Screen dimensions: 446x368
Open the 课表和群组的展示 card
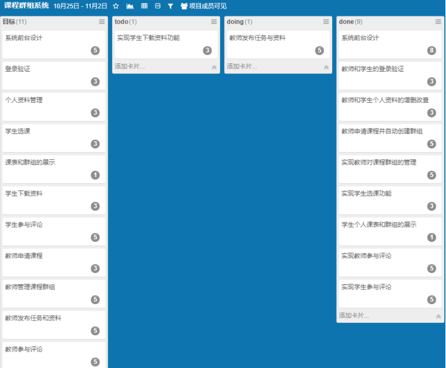tap(54, 169)
